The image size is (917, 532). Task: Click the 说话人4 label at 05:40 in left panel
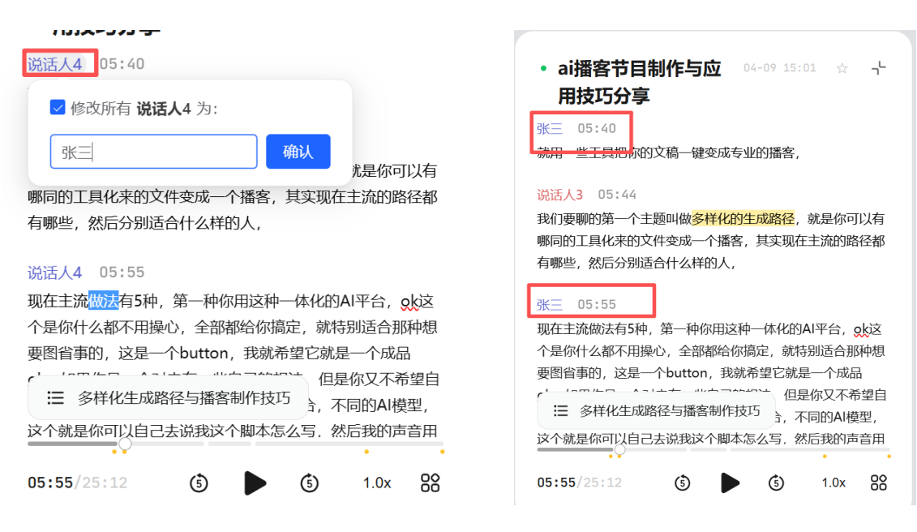pyautogui.click(x=55, y=64)
